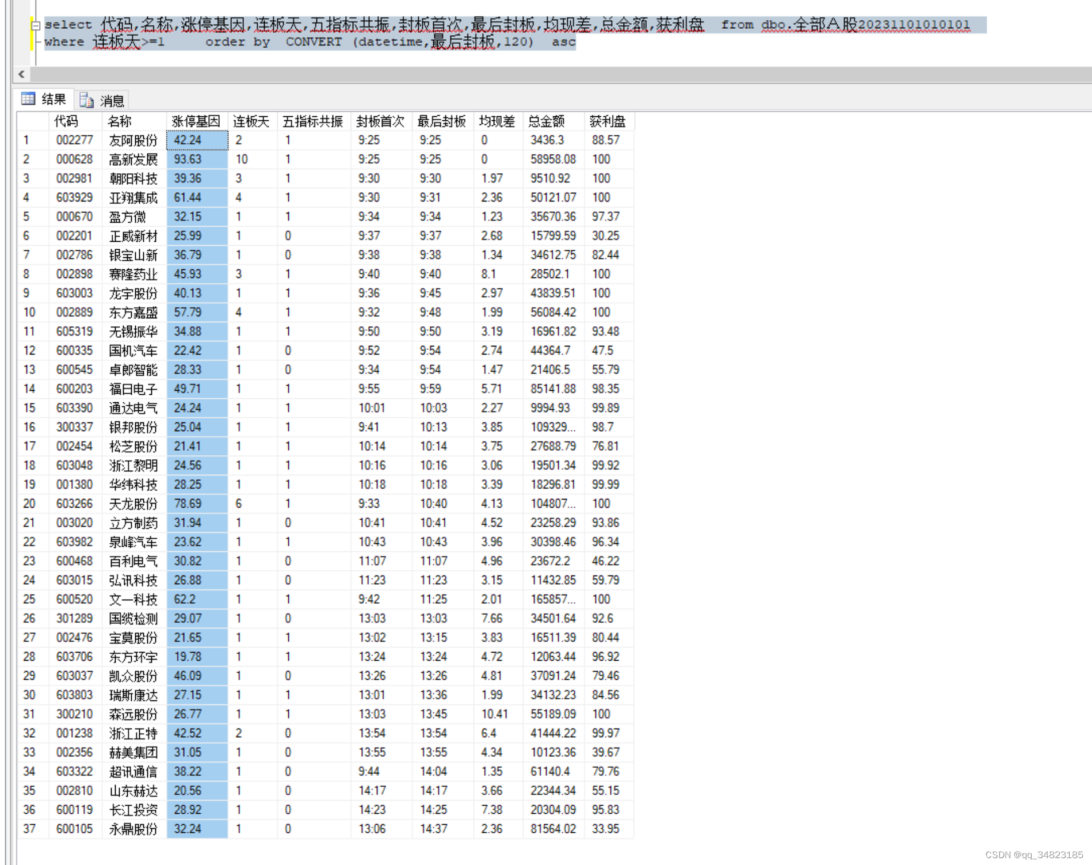Click the name cell 朝阳科技

pyautogui.click(x=135, y=178)
